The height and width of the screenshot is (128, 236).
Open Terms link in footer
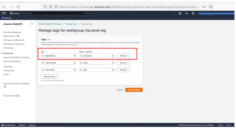tap(228, 125)
